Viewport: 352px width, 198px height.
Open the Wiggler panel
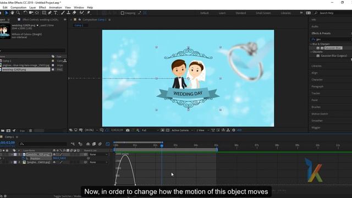pyautogui.click(x=316, y=128)
